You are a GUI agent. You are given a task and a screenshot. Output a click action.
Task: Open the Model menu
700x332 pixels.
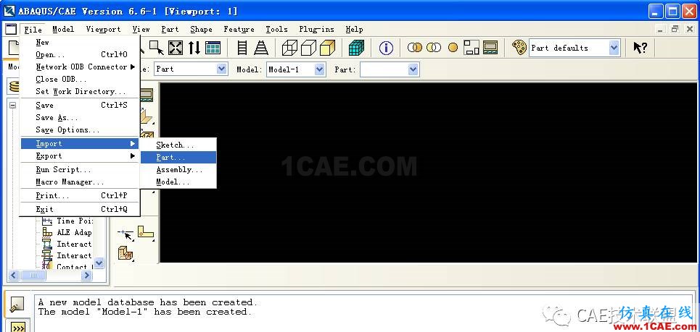click(63, 30)
